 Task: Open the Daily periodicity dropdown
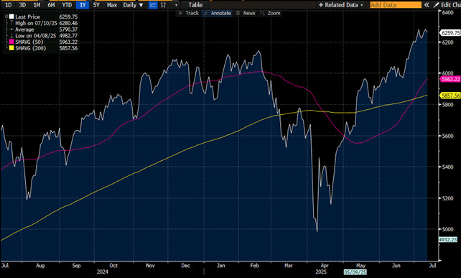click(x=133, y=5)
